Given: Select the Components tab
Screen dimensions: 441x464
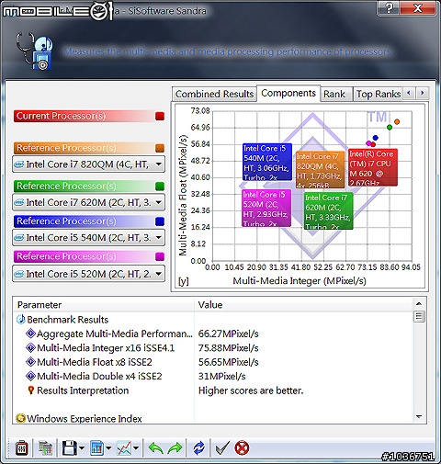Looking at the screenshot, I should (x=288, y=93).
